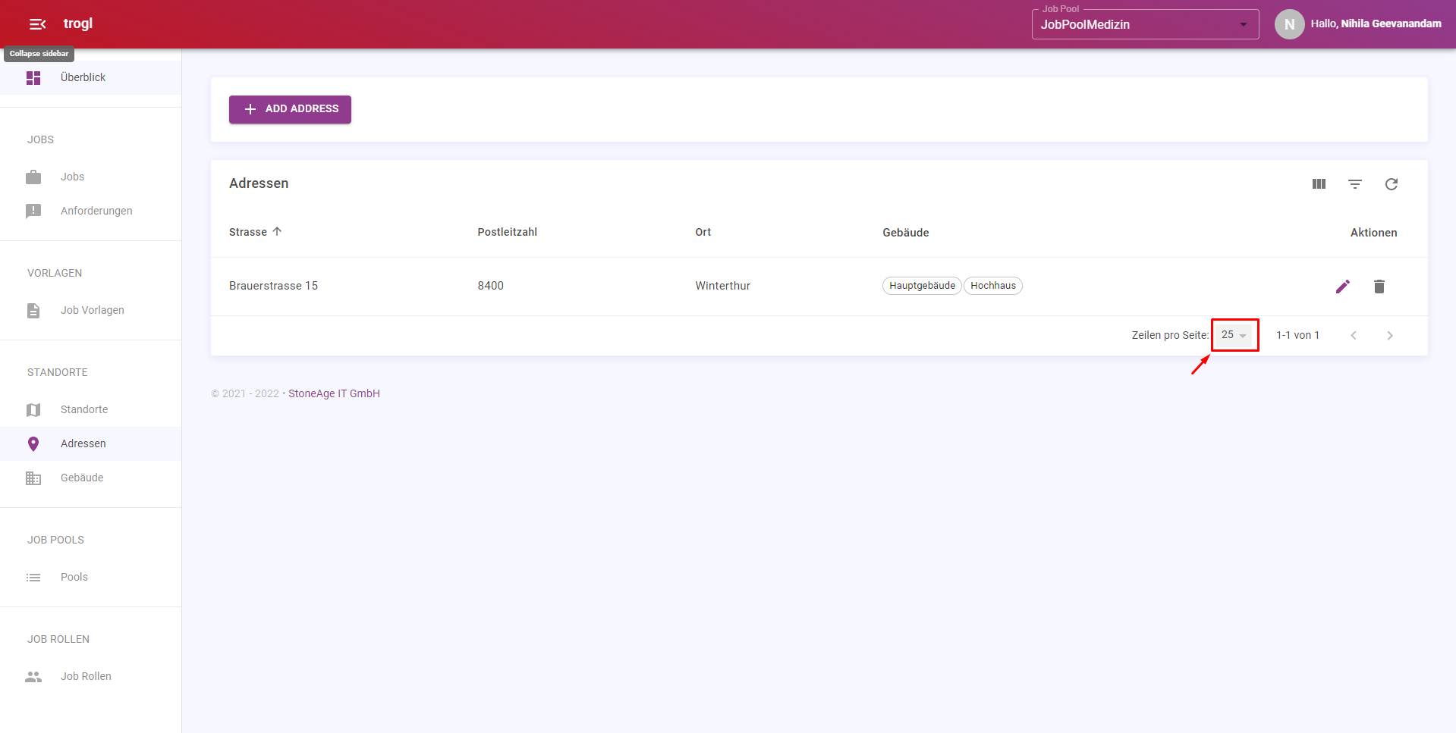
Task: Delete Brauerstrasse 15 with trash icon
Action: (x=1379, y=287)
